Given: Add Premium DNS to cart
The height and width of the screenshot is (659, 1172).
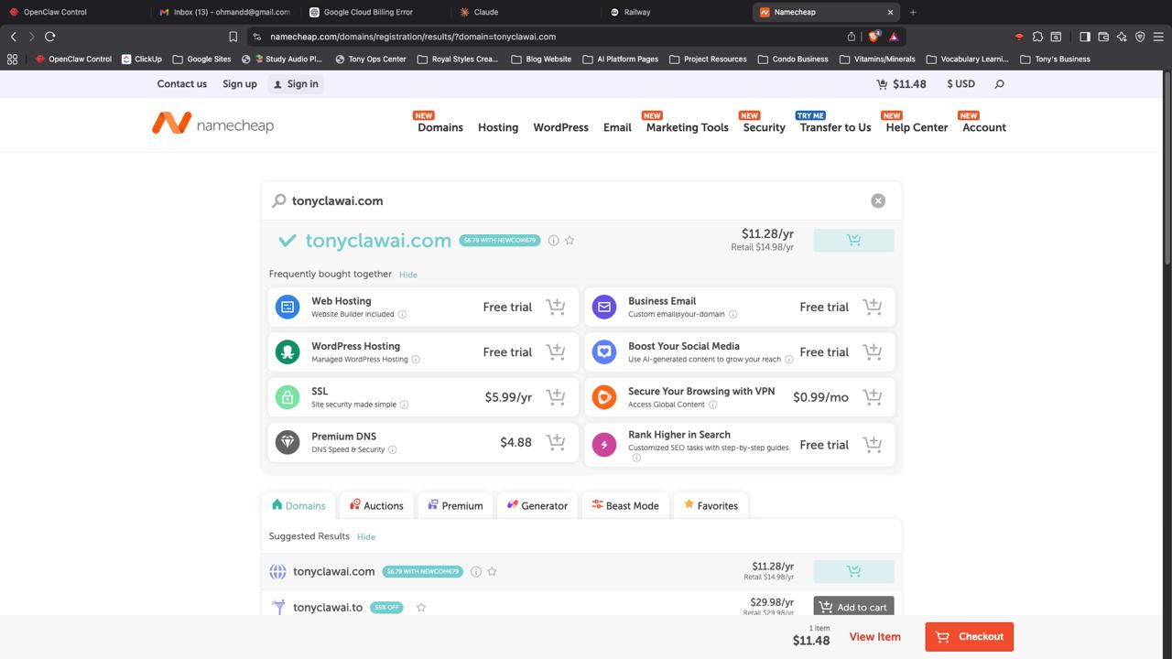Looking at the screenshot, I should tap(556, 442).
